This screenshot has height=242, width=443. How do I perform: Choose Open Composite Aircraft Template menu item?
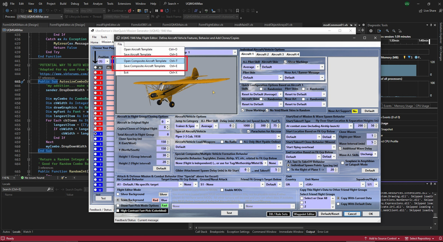click(x=145, y=61)
